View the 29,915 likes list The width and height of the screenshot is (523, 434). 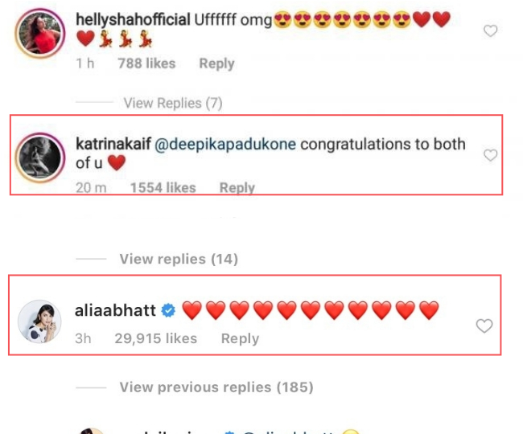[x=156, y=338]
